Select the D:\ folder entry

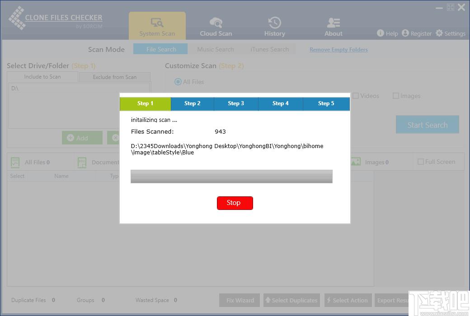[x=15, y=88]
